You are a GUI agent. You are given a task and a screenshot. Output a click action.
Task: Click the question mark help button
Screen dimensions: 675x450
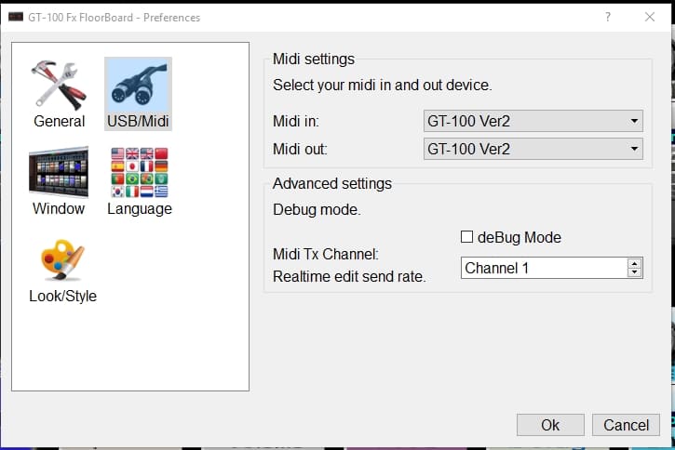[608, 17]
